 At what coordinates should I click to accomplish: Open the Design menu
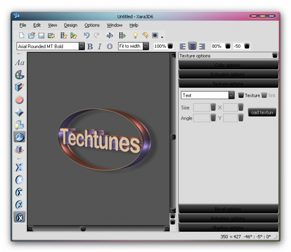pos(71,25)
